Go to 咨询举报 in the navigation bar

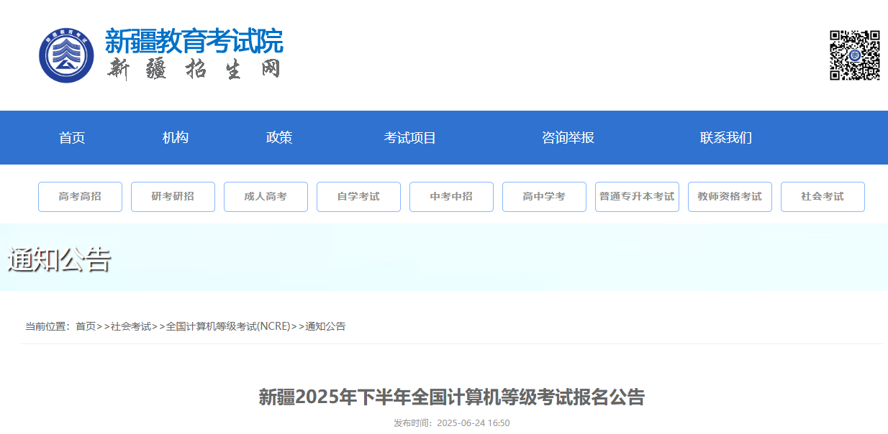coord(568,138)
